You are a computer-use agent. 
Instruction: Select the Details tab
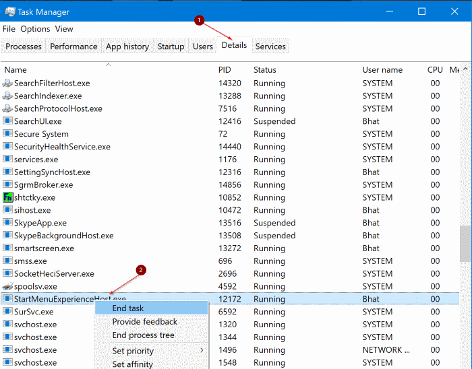pyautogui.click(x=234, y=45)
